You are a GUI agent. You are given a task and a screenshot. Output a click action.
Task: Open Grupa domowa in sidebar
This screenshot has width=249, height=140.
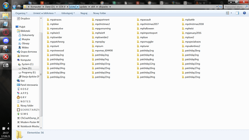tap(29, 52)
